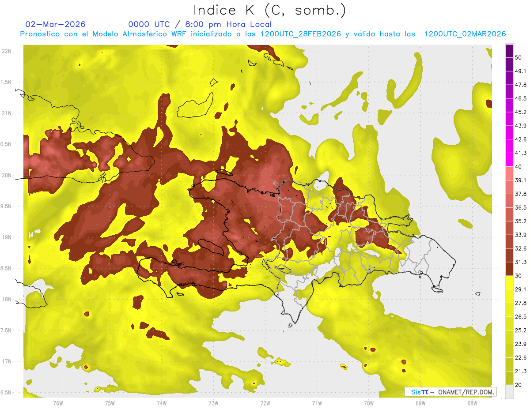
Task: Click the colorbar value "46.5"
Action: coord(521,98)
